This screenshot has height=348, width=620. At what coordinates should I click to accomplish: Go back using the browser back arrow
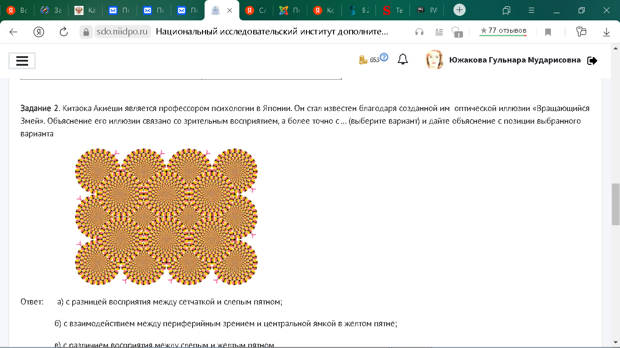13,32
